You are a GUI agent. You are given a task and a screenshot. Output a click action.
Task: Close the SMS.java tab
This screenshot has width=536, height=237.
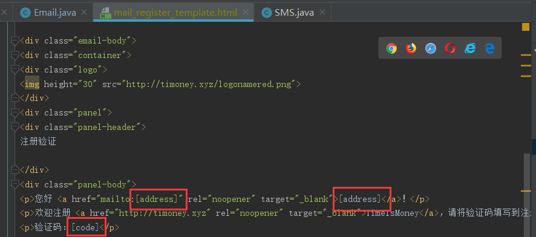pos(322,13)
